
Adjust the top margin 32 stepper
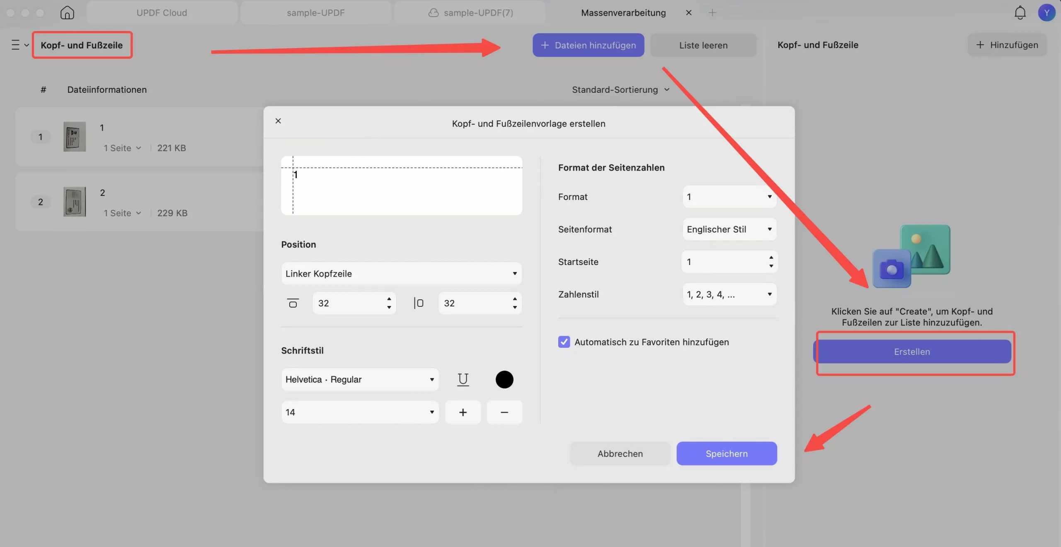(389, 303)
